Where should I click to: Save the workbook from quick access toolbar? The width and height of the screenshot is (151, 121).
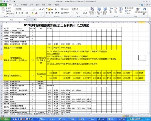(x=4, y=1)
